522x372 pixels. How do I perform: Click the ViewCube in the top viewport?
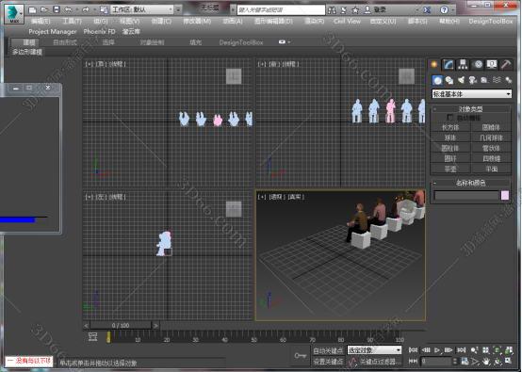234,76
